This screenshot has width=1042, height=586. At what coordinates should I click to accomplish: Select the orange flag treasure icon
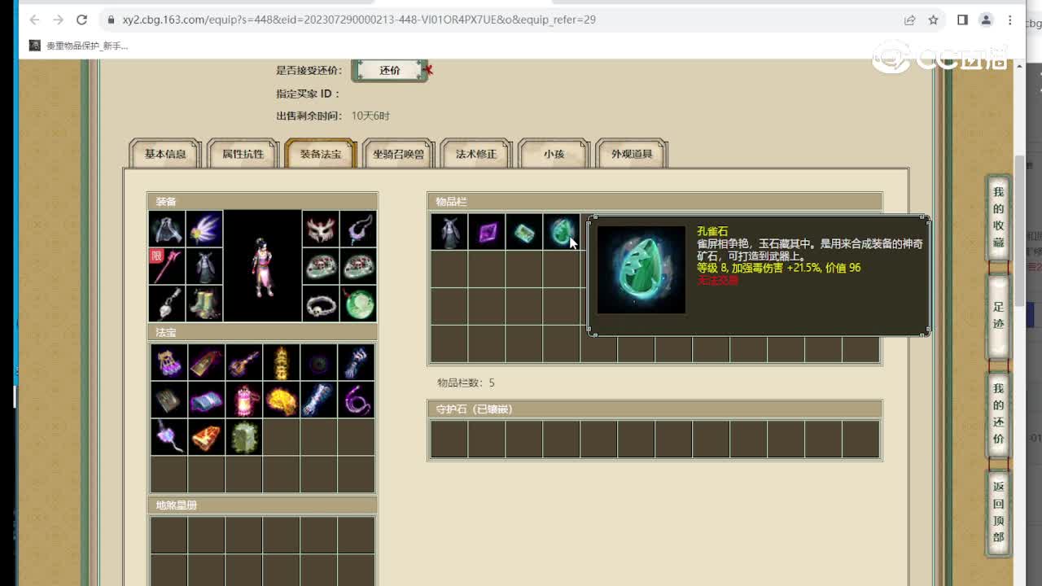[206, 437]
